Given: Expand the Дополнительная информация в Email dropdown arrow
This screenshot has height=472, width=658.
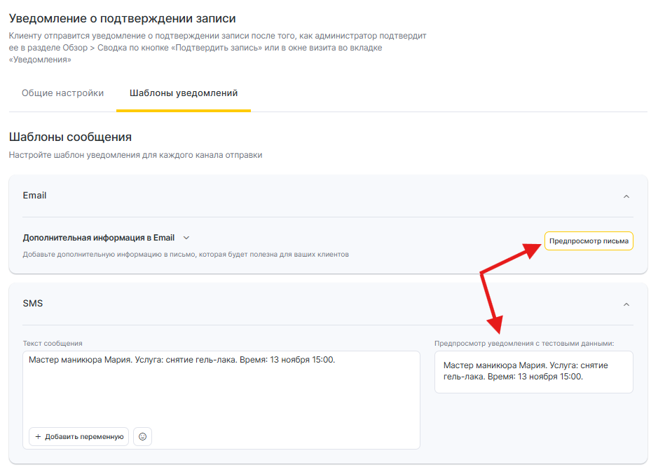Looking at the screenshot, I should coord(186,238).
